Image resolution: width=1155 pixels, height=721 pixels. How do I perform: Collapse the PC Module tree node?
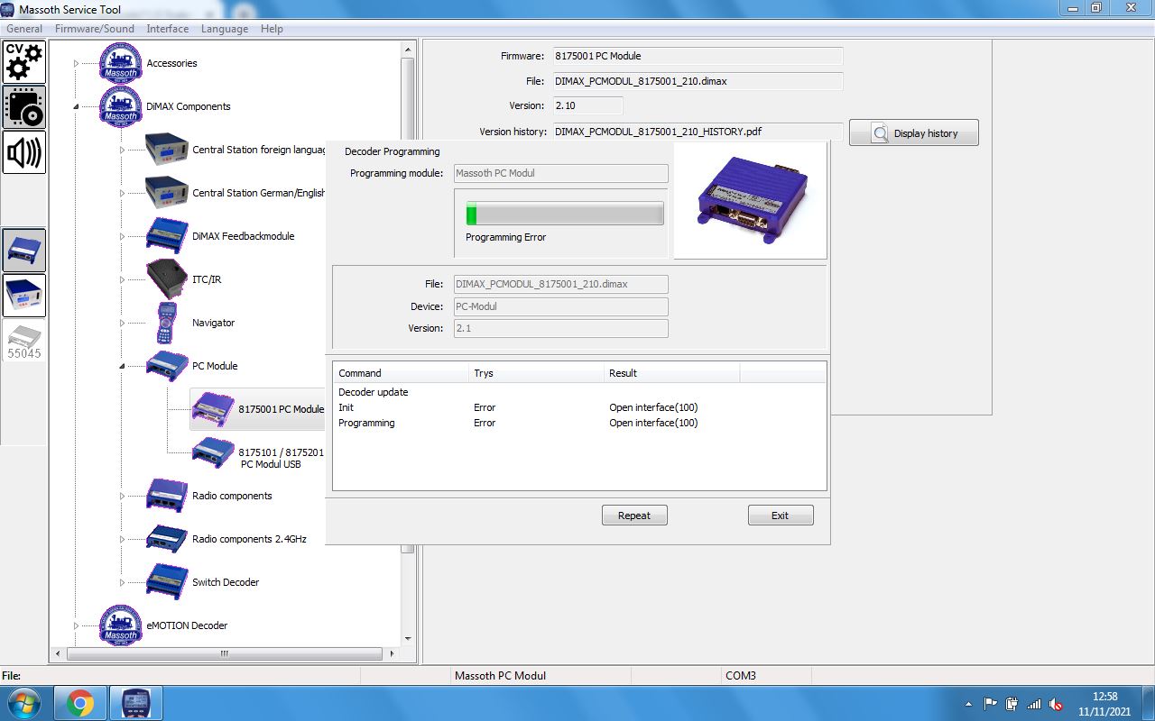pyautogui.click(x=122, y=366)
